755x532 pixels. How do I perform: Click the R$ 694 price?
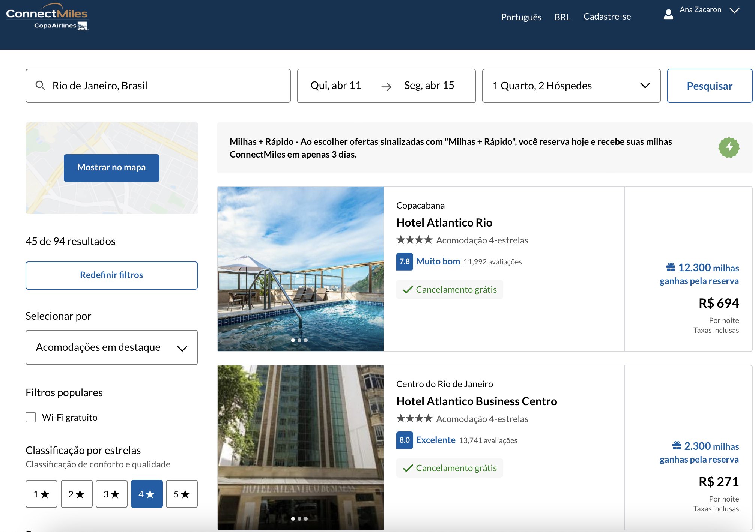(719, 303)
